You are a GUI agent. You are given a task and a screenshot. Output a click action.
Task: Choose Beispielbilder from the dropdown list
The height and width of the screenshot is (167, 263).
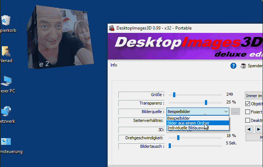tap(198, 118)
